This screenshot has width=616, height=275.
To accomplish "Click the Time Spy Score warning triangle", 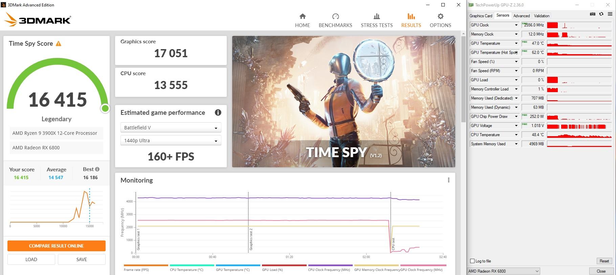I will (x=59, y=44).
